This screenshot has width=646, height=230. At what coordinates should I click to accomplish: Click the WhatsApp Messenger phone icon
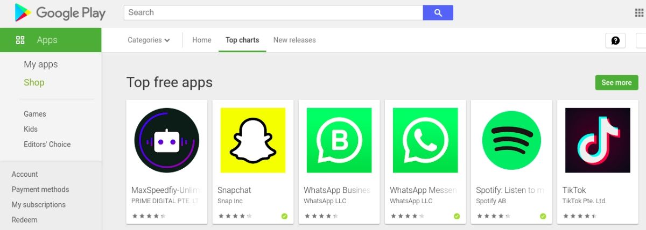click(x=425, y=140)
